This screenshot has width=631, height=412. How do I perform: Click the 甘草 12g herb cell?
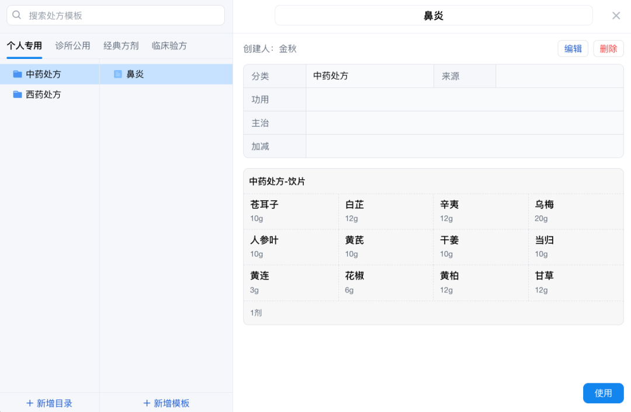(x=575, y=282)
